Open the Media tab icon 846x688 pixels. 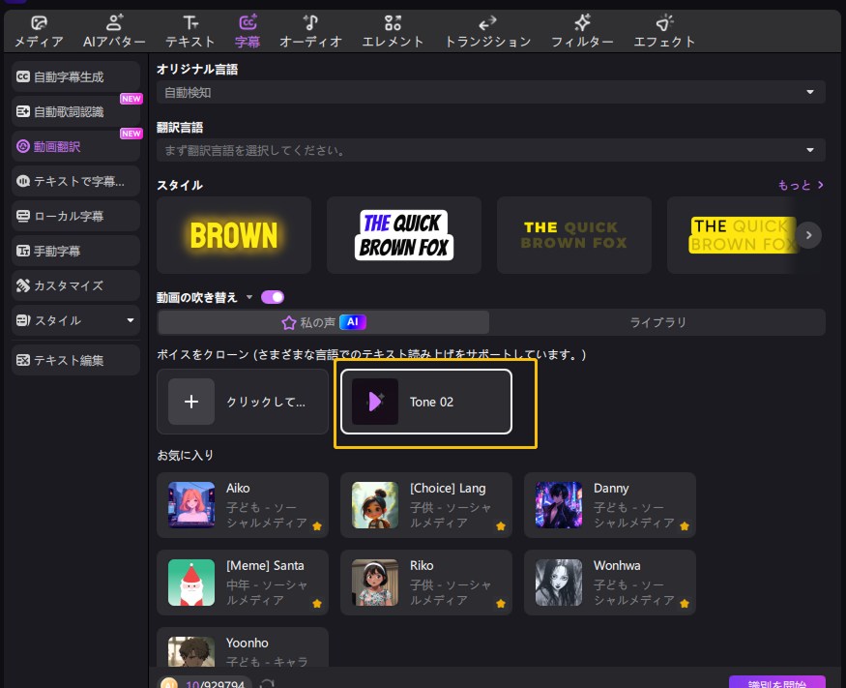39,22
